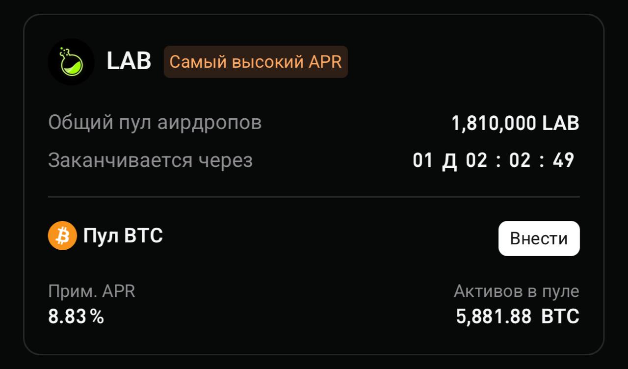The height and width of the screenshot is (369, 628).
Task: Expand the Пул BTC section
Action: coord(123,236)
